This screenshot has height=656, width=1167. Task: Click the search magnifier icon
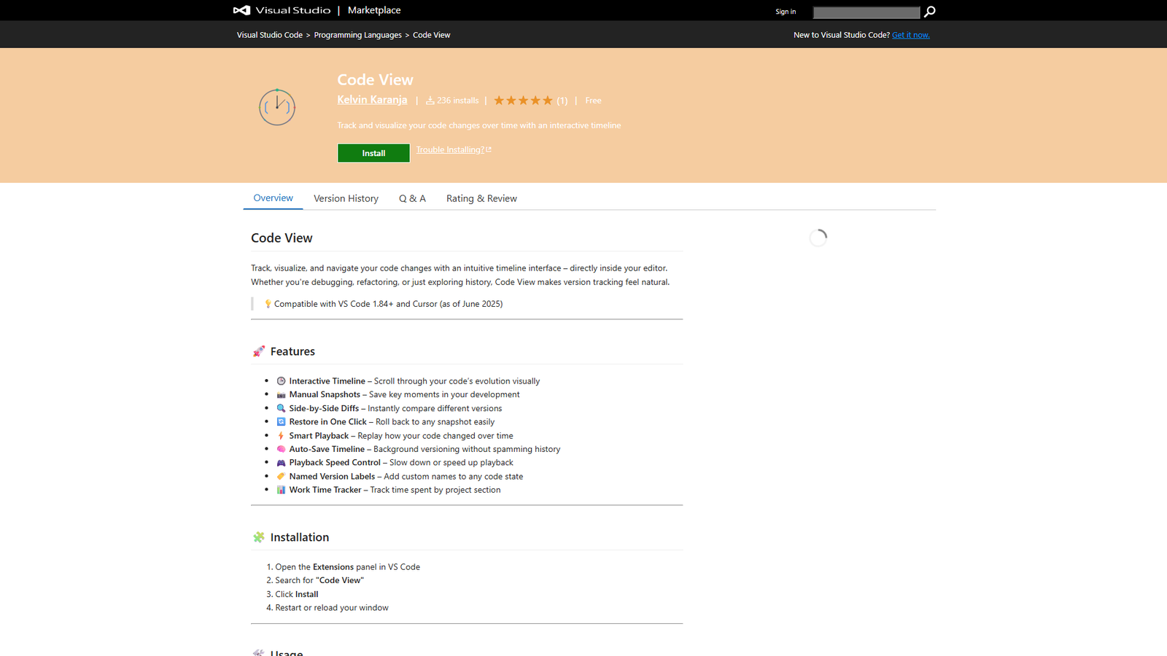coord(929,12)
